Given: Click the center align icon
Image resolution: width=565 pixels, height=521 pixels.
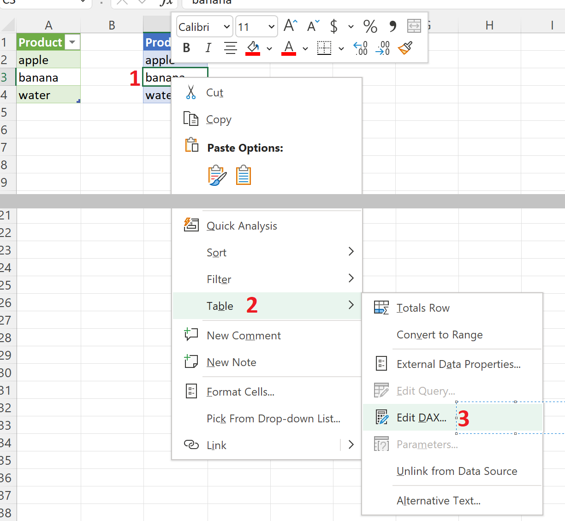Looking at the screenshot, I should [230, 48].
